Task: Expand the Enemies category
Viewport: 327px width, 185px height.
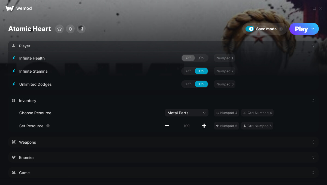Action: (163, 157)
